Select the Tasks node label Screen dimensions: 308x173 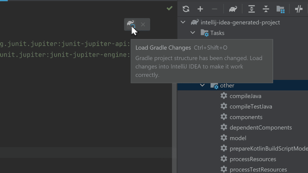pos(217,33)
